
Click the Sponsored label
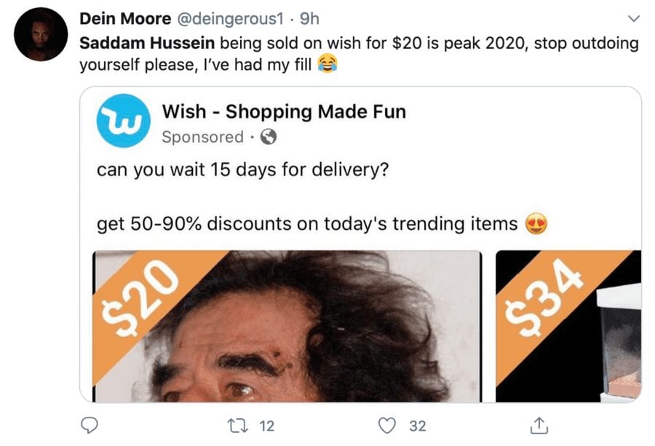point(202,137)
